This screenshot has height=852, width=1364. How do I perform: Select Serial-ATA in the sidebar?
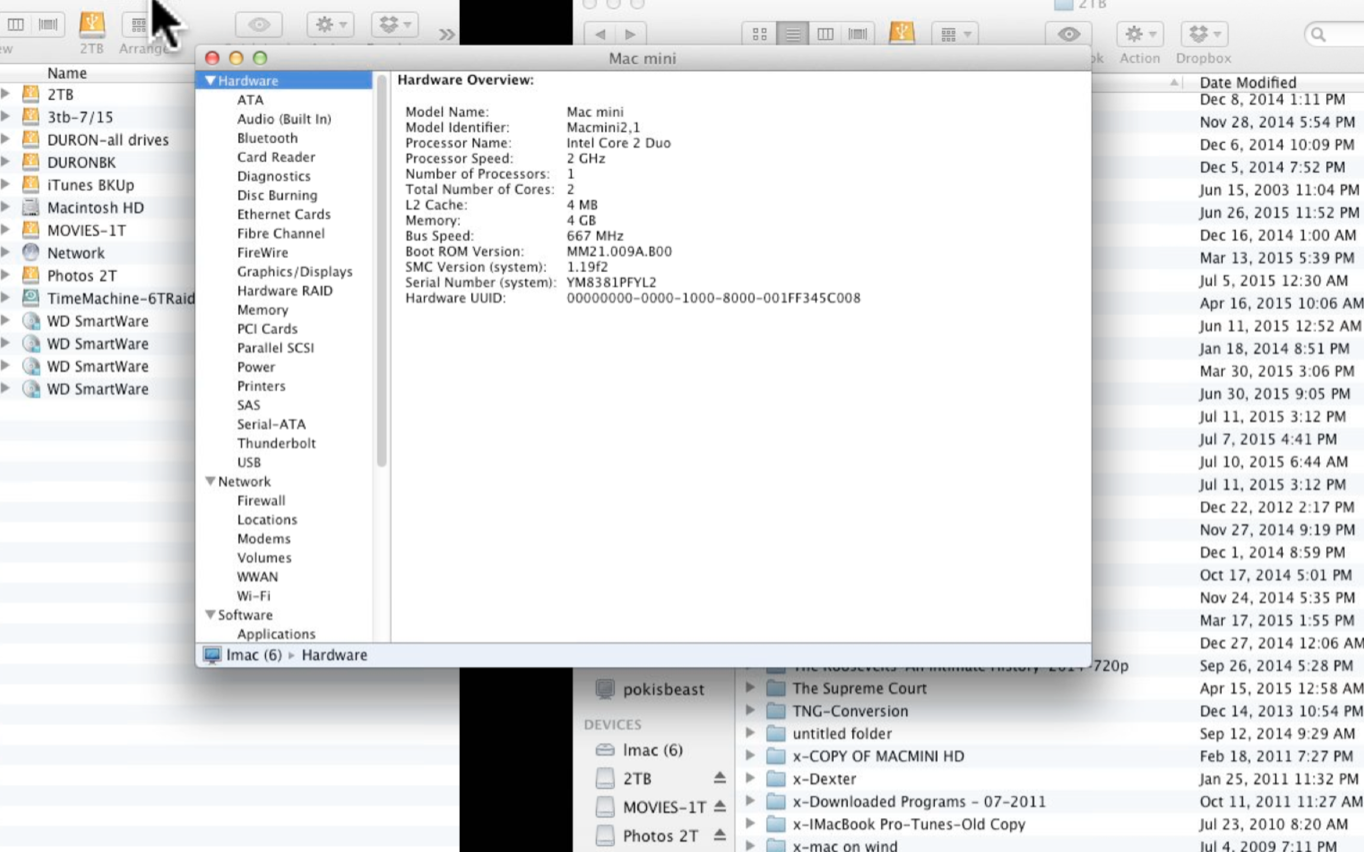[x=271, y=424]
